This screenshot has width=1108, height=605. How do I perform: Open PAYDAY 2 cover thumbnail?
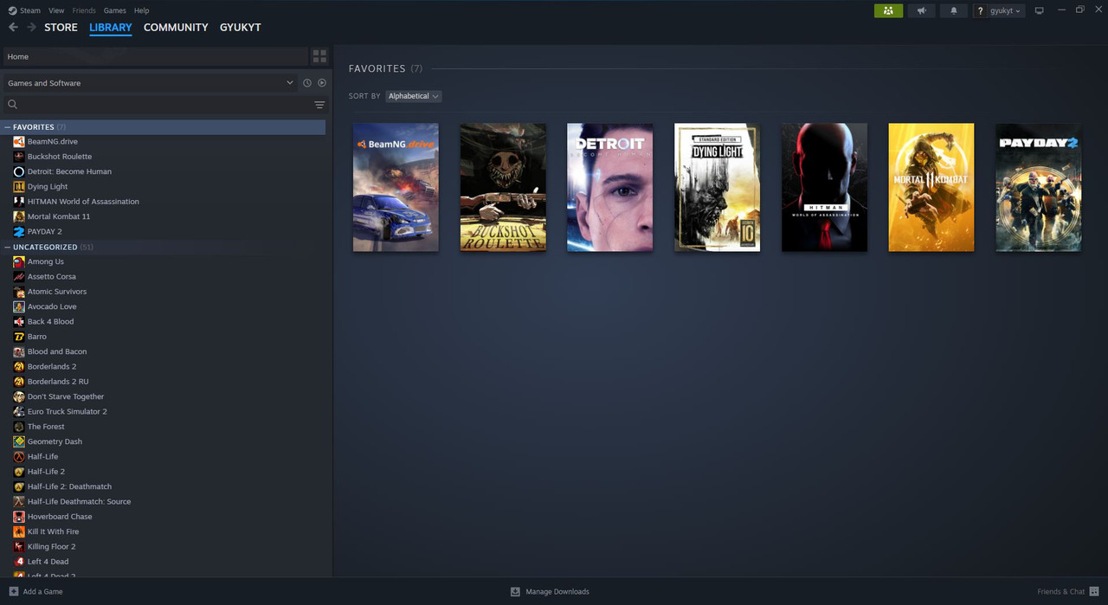pyautogui.click(x=1039, y=187)
